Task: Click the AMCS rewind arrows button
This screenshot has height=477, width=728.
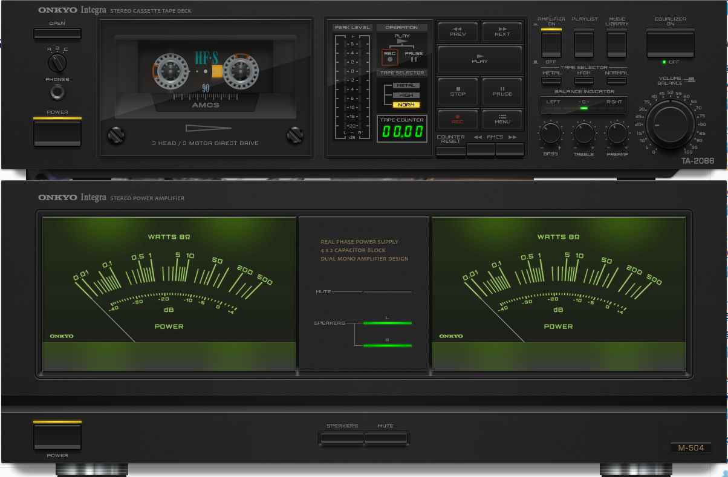Action: coord(481,149)
